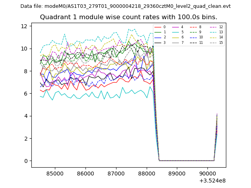Select the magenta solid legend line for module 4
Viewport: 251px width, 188px height.
[176, 27]
